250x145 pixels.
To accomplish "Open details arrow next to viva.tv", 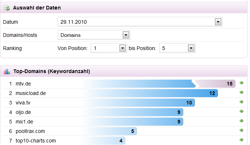I will pos(242,102).
